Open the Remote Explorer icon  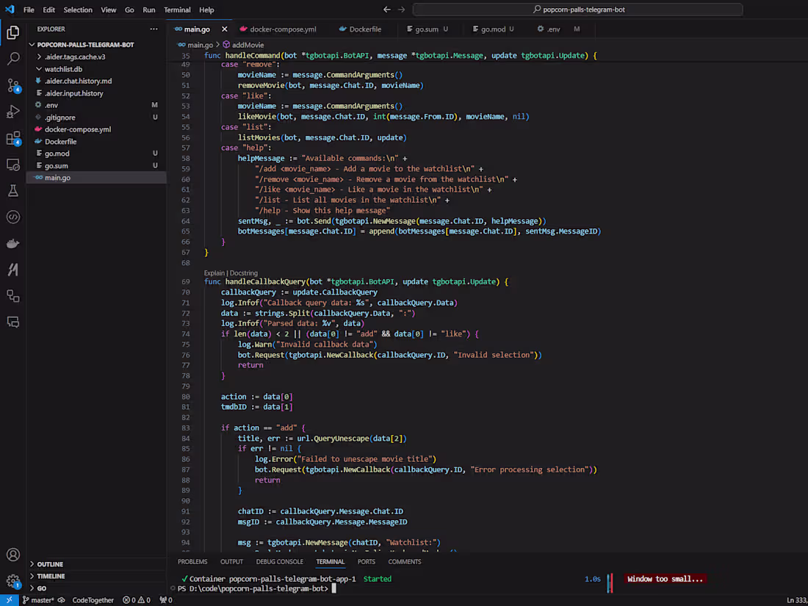point(13,165)
